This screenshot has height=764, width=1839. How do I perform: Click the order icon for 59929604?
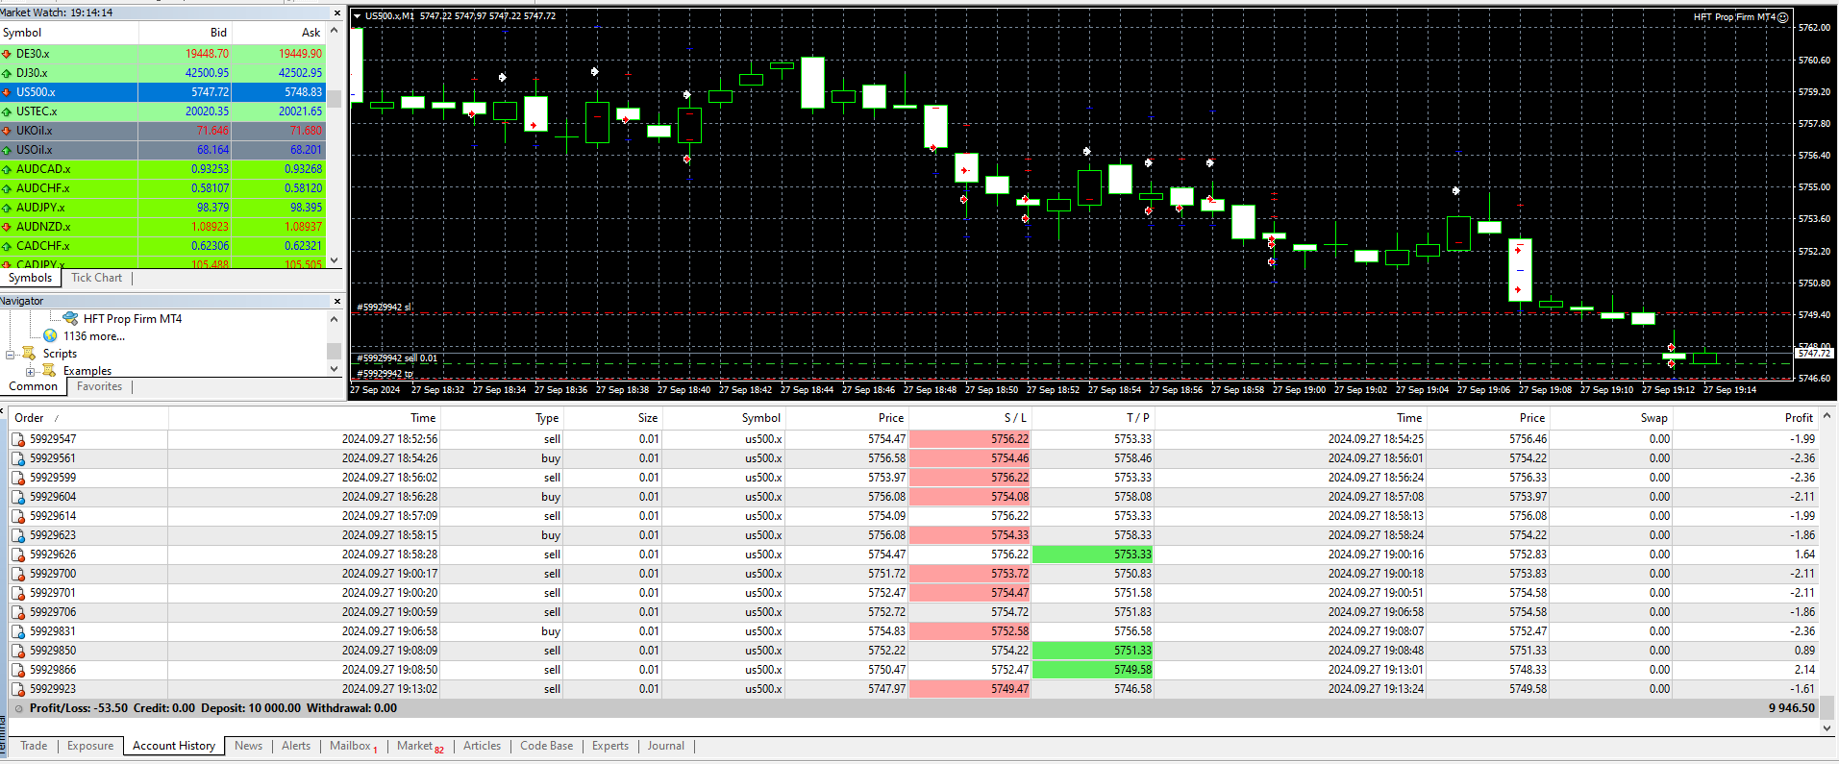(x=17, y=497)
